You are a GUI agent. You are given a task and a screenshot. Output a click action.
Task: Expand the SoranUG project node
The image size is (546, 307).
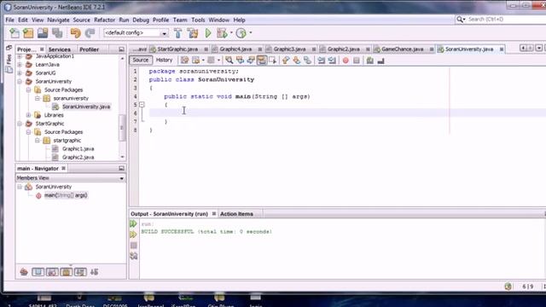[x=20, y=72]
